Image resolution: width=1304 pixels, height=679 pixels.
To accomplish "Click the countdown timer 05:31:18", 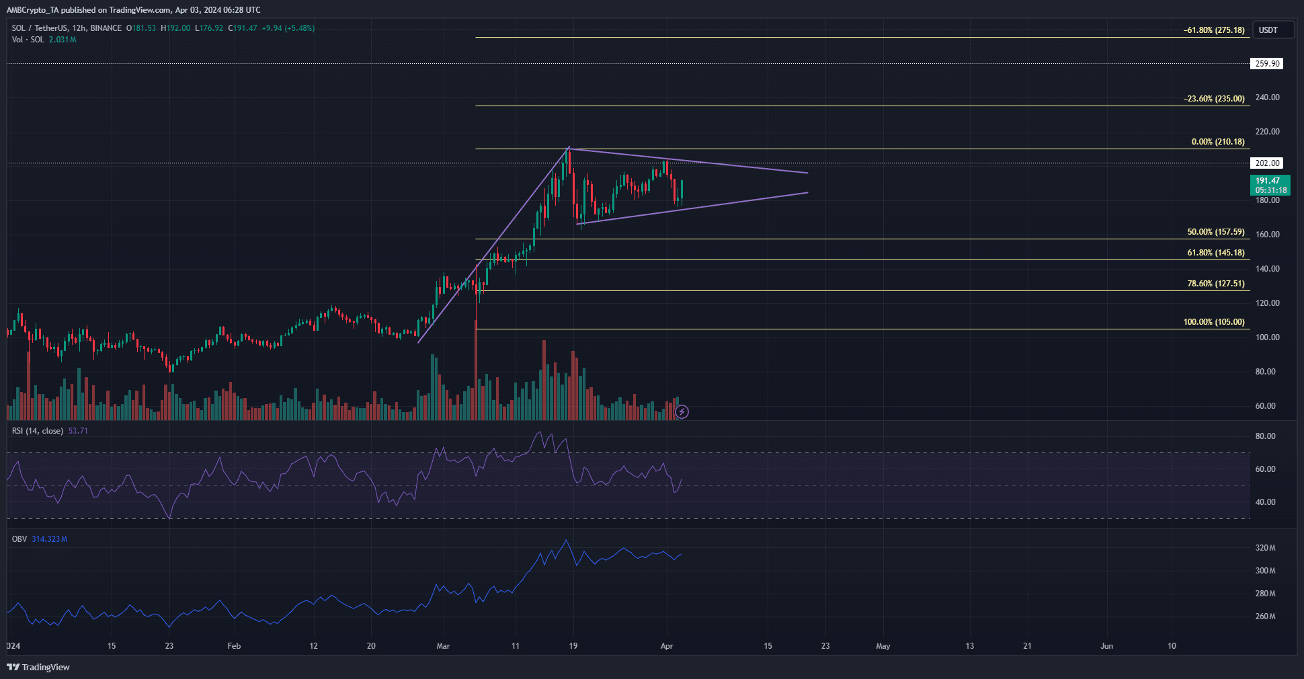I will point(1271,190).
